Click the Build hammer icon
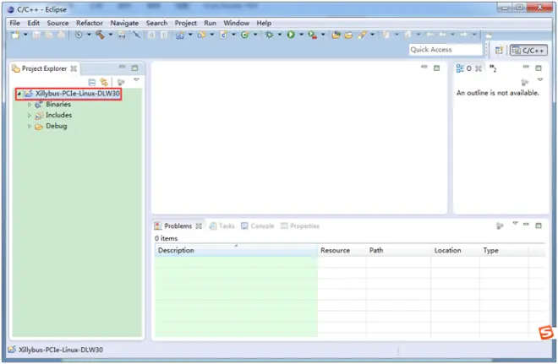The image size is (558, 364). click(x=100, y=35)
